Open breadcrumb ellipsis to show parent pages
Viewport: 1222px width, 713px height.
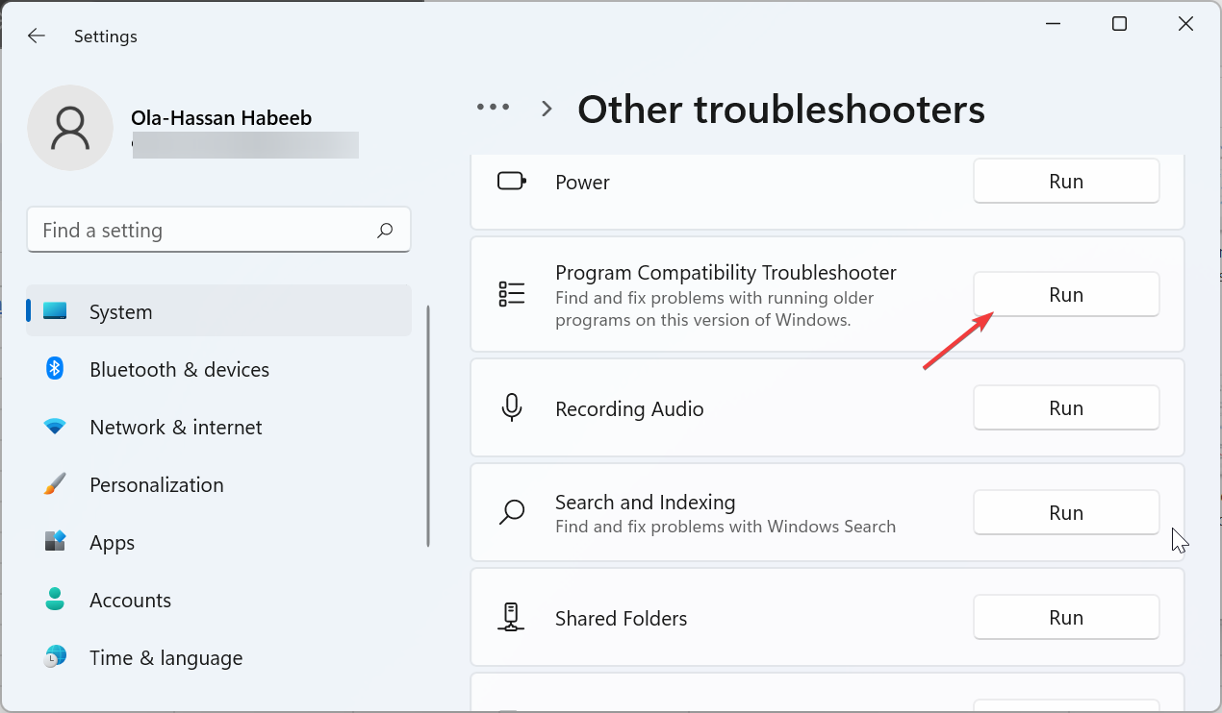494,108
